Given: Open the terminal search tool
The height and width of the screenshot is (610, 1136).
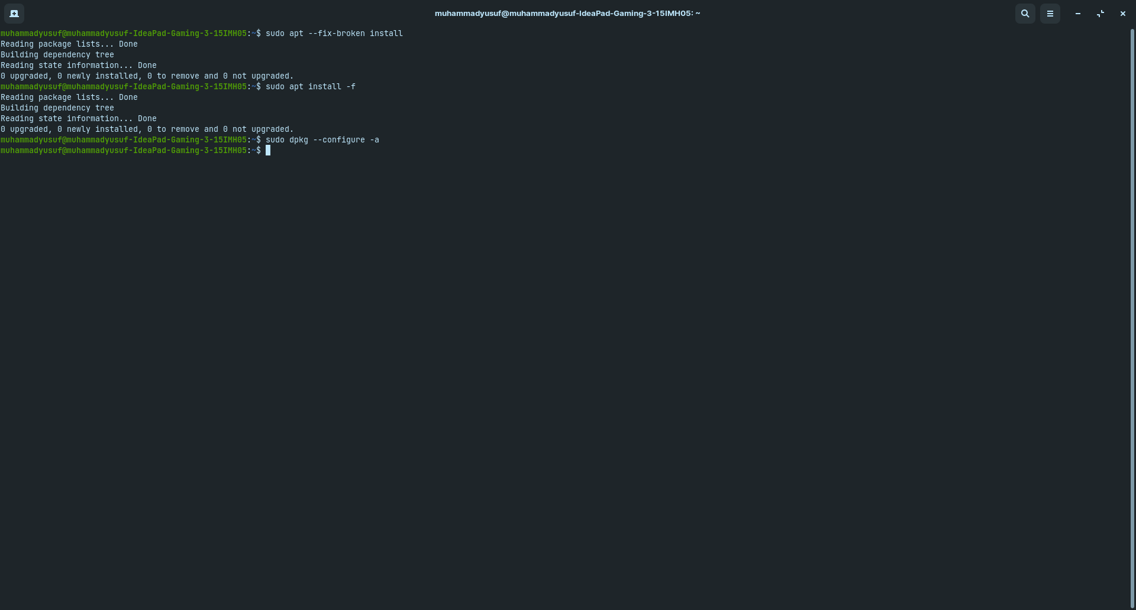Looking at the screenshot, I should [x=1025, y=13].
